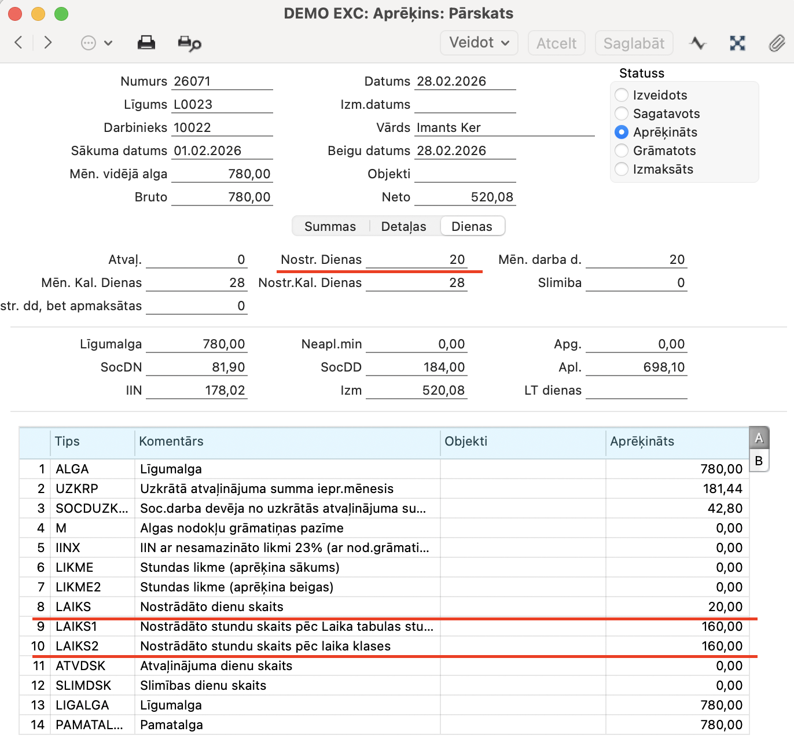This screenshot has height=750, width=794.
Task: Open the link manager cross icon
Action: click(737, 43)
